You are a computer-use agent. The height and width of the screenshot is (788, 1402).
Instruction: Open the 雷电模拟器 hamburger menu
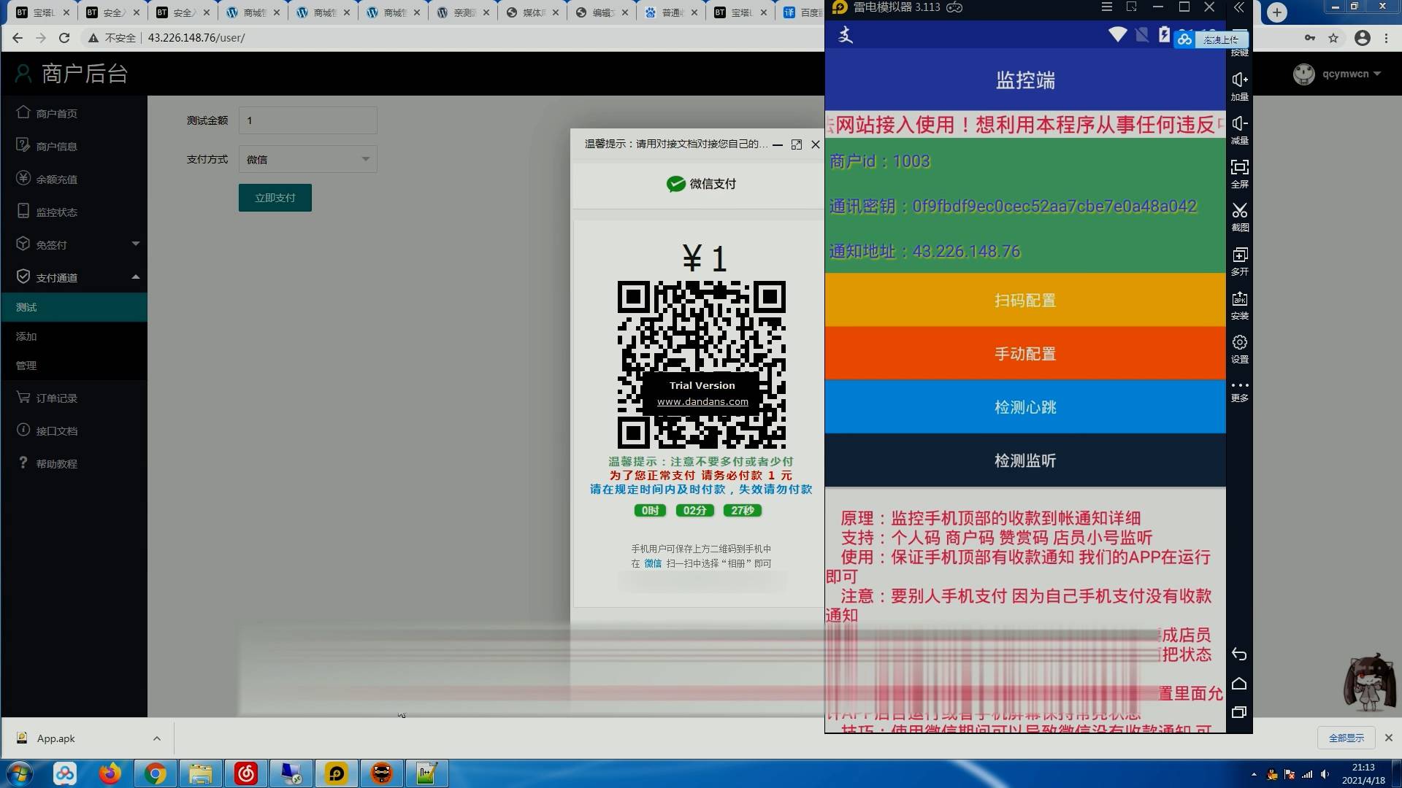(1107, 7)
